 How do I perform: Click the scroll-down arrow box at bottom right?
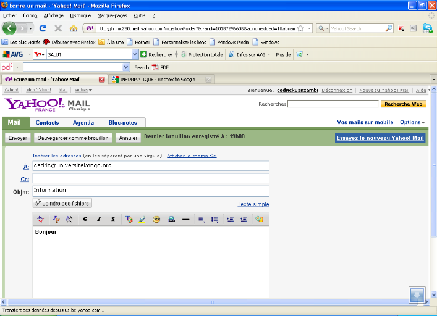pyautogui.click(x=417, y=295)
